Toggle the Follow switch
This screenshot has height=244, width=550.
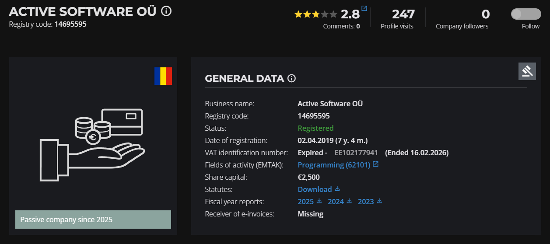tap(525, 14)
